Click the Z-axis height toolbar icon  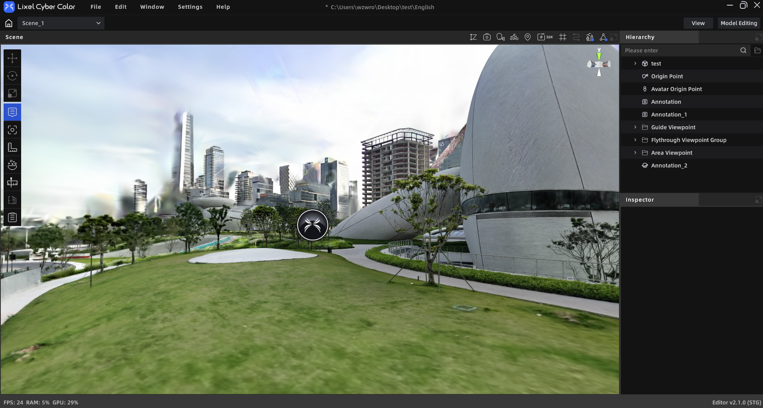[x=473, y=37]
